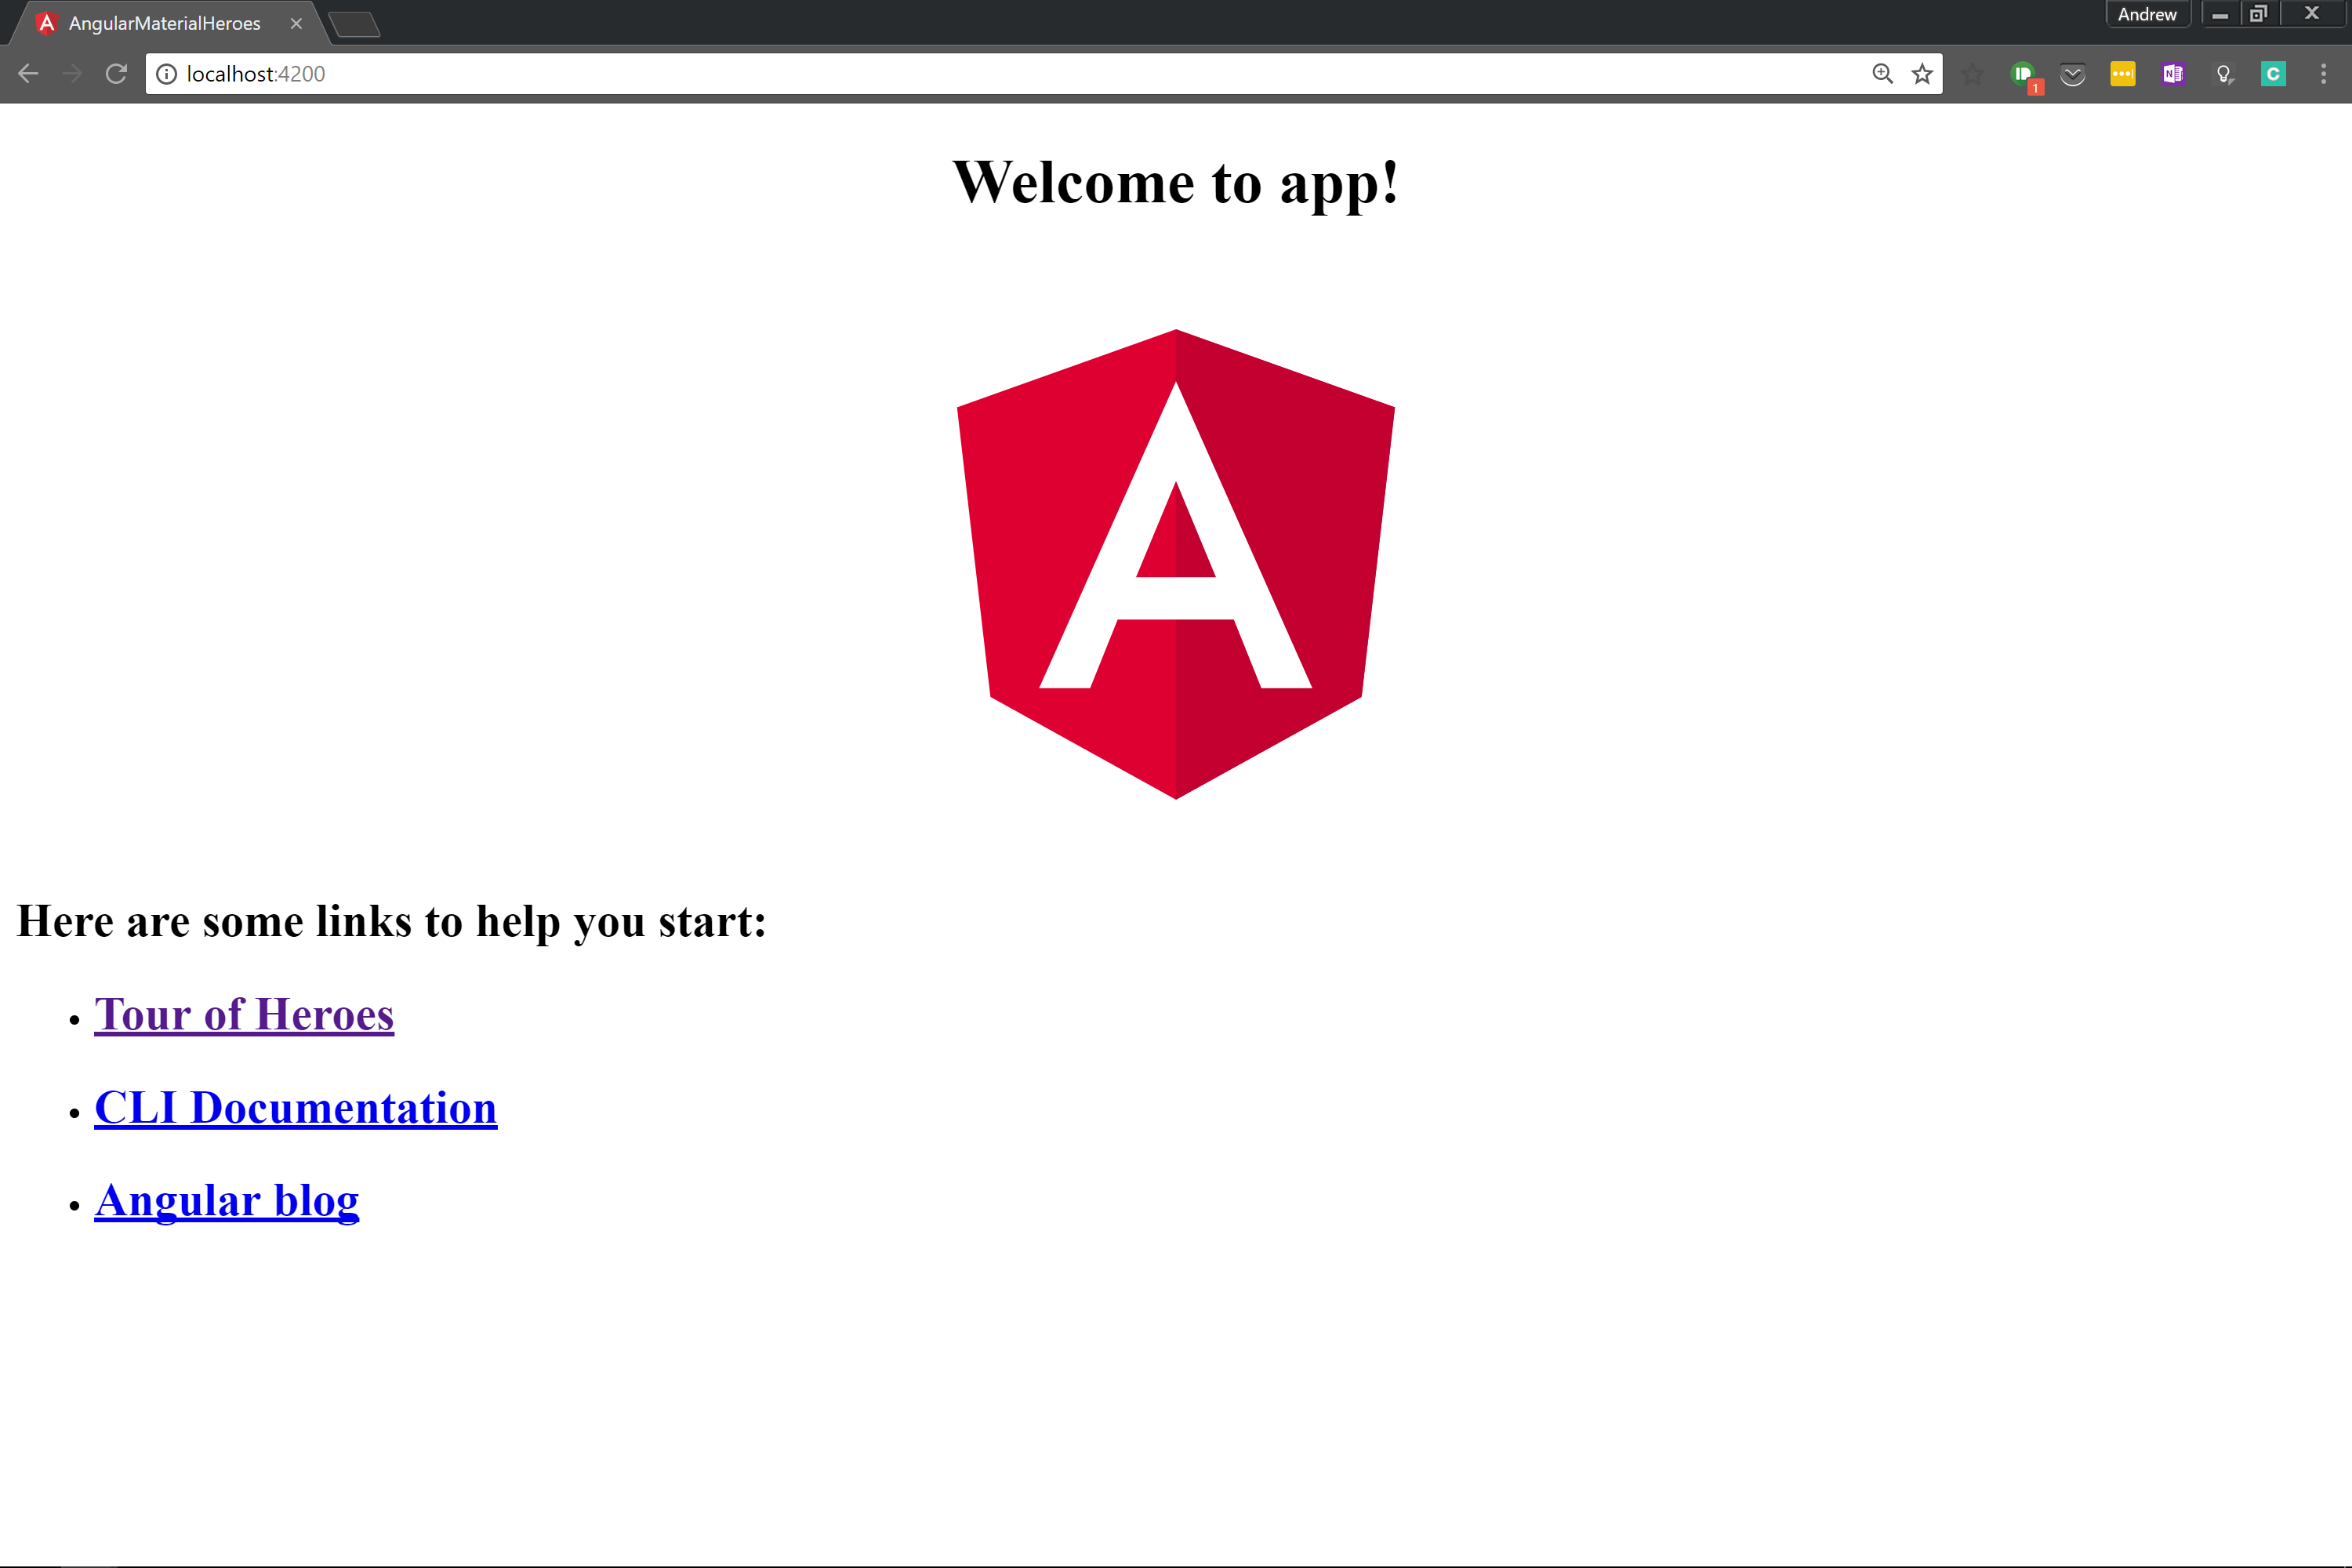Click the Dropbox extension icon in toolbar

coord(2072,74)
